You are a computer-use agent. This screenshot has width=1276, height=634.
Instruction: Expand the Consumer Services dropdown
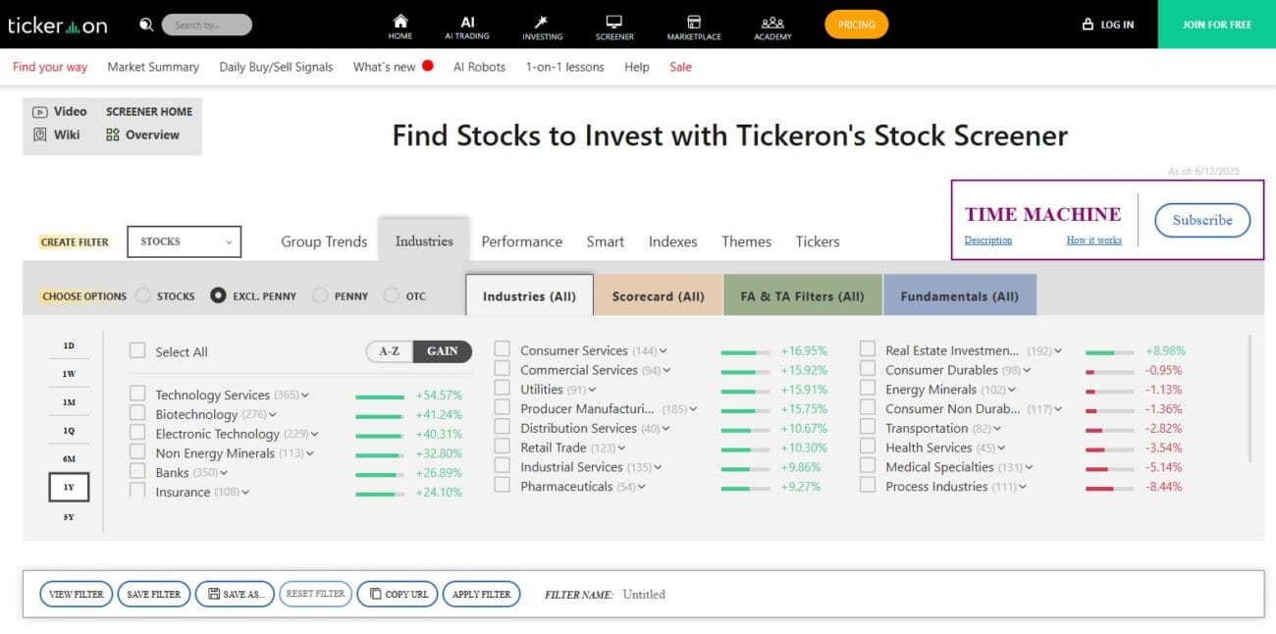tap(663, 350)
